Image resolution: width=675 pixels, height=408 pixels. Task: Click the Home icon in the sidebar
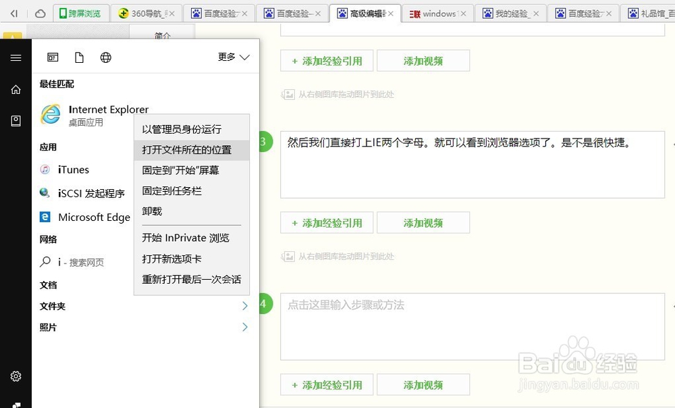[x=16, y=90]
